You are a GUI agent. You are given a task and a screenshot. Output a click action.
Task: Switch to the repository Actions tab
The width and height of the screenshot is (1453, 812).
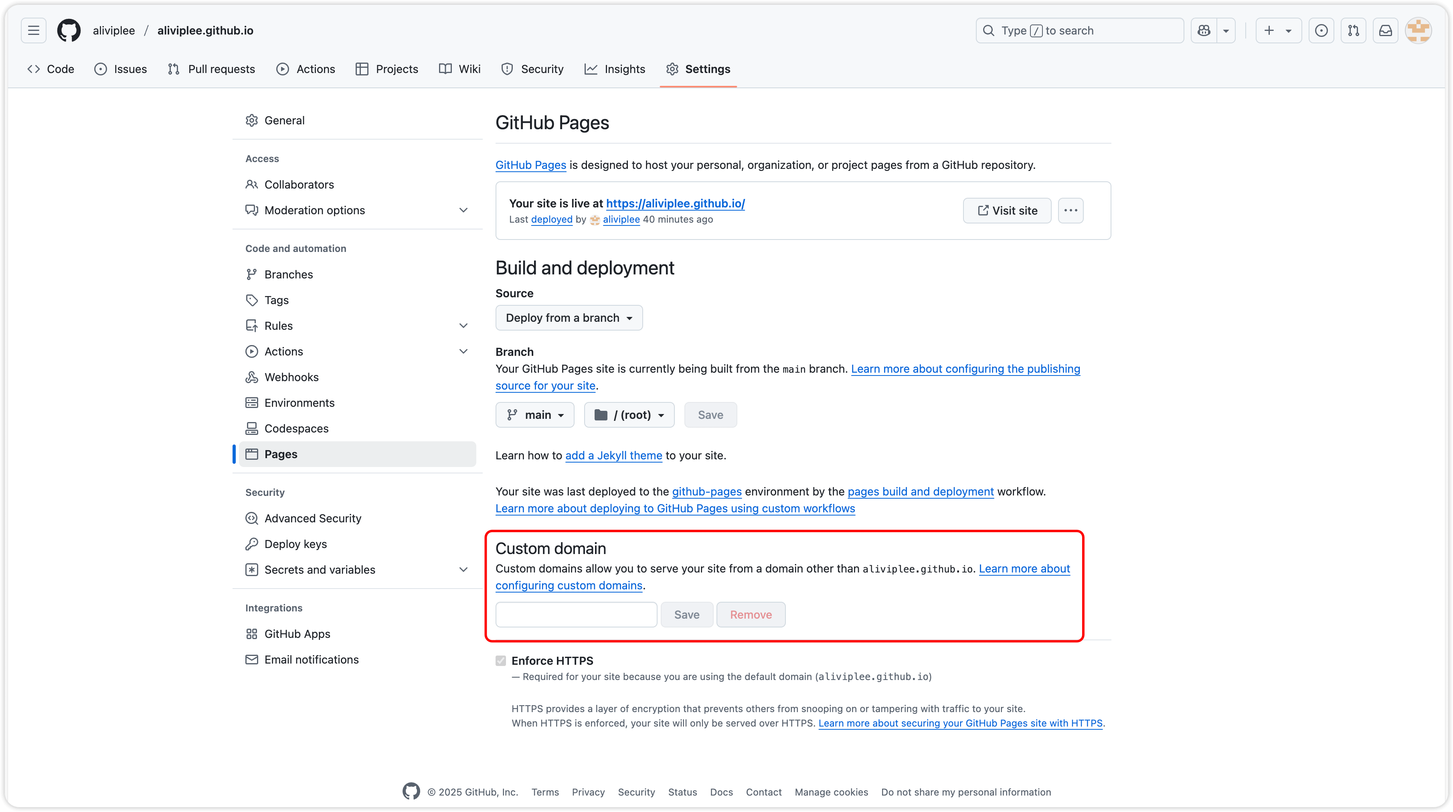[x=306, y=69]
